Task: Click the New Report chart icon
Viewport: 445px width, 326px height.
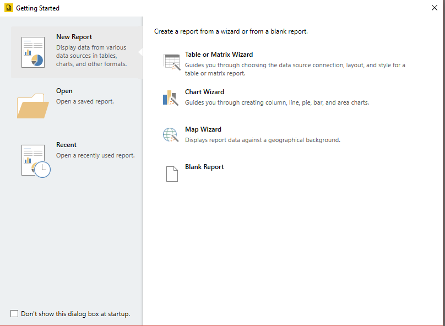Action: tap(33, 52)
